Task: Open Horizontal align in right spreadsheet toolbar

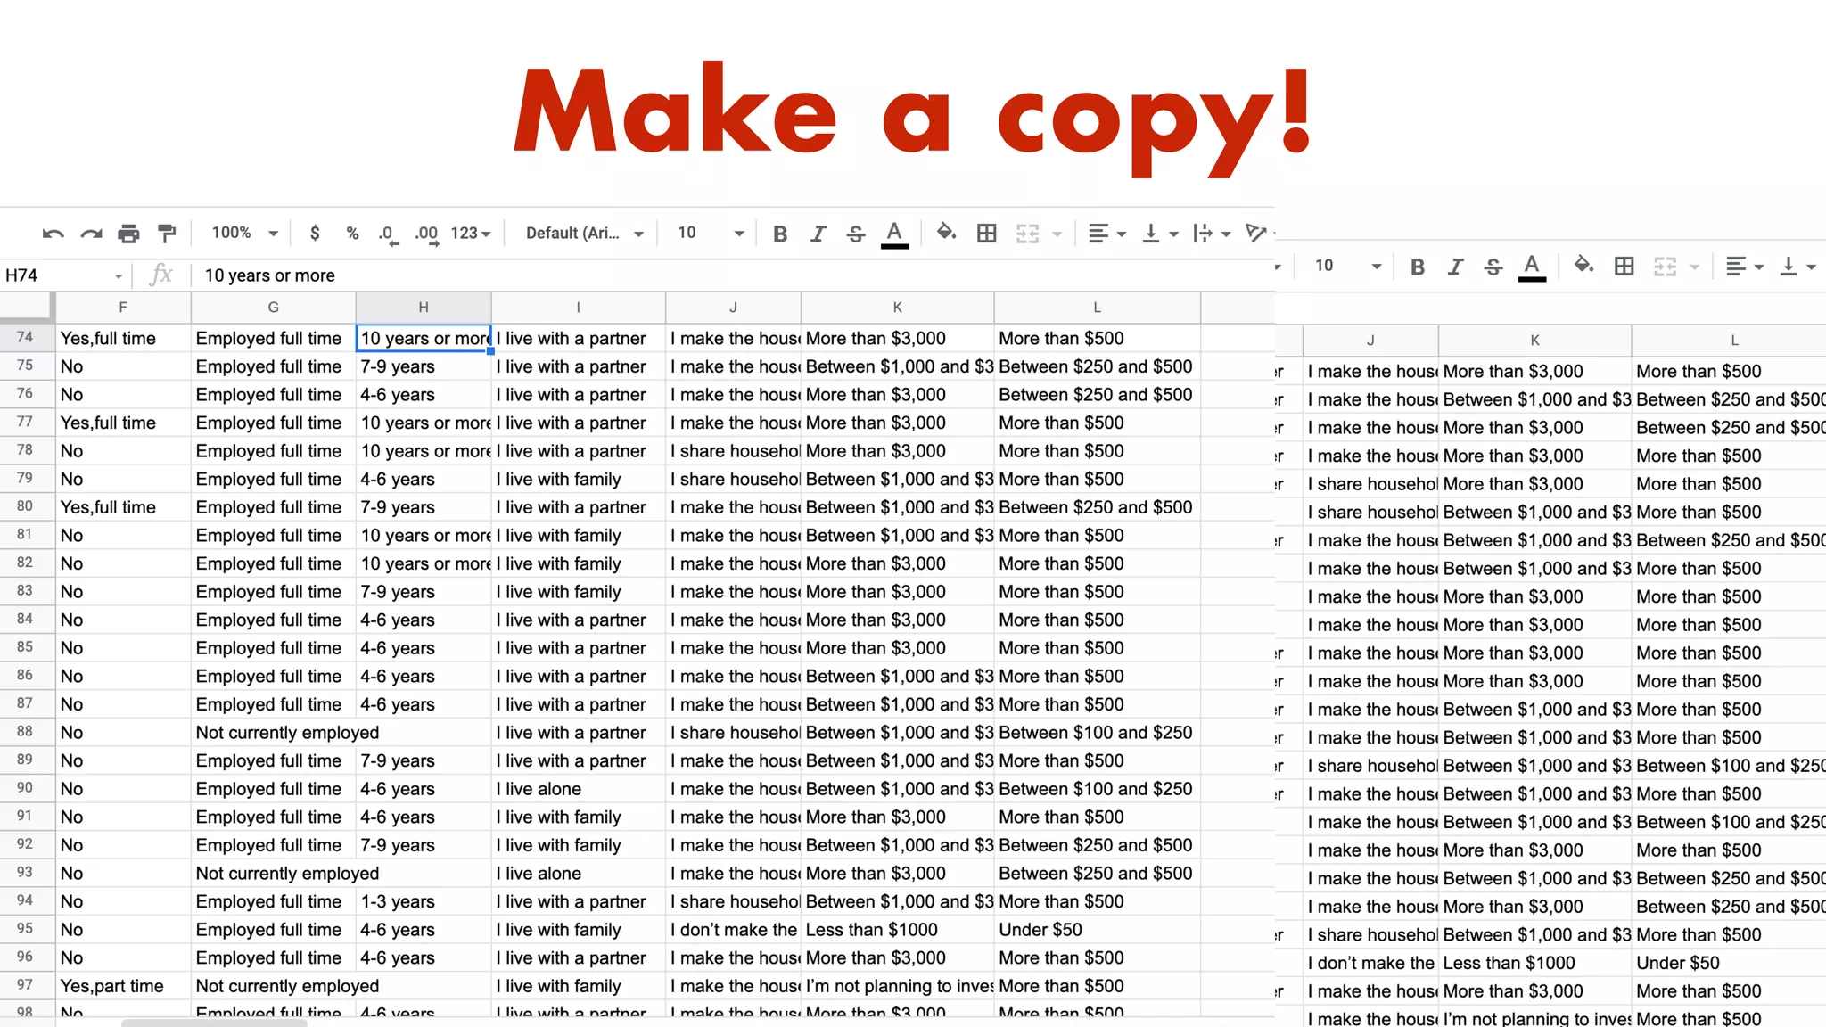Action: [1745, 267]
